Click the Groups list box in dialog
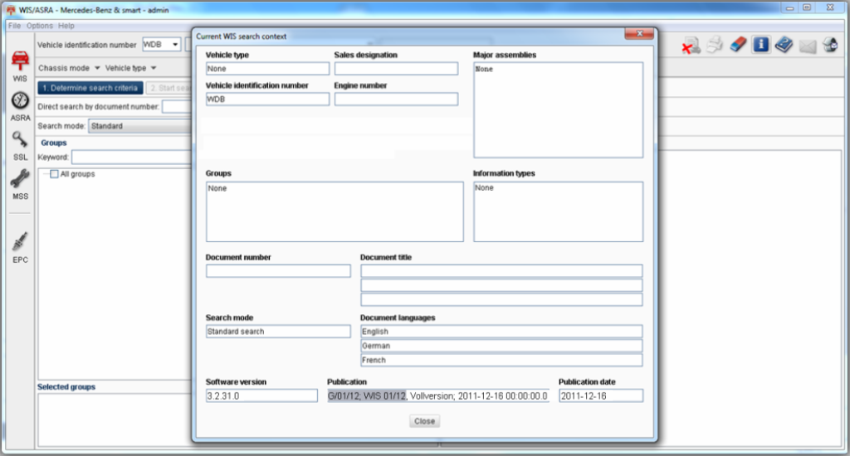The image size is (850, 456). (x=335, y=211)
